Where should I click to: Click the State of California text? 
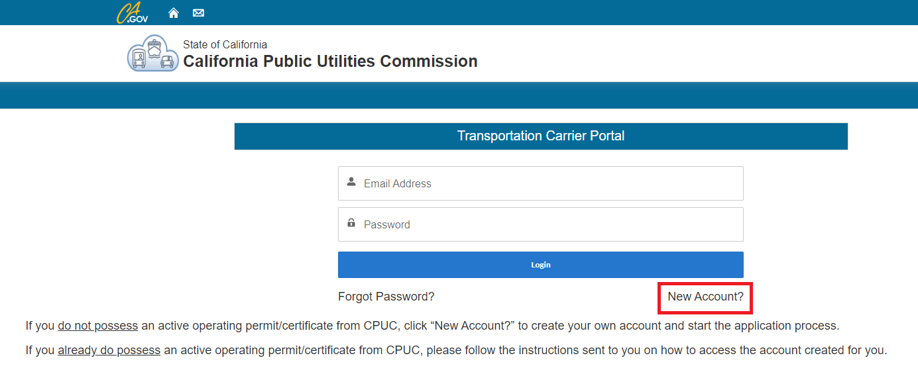pos(225,44)
